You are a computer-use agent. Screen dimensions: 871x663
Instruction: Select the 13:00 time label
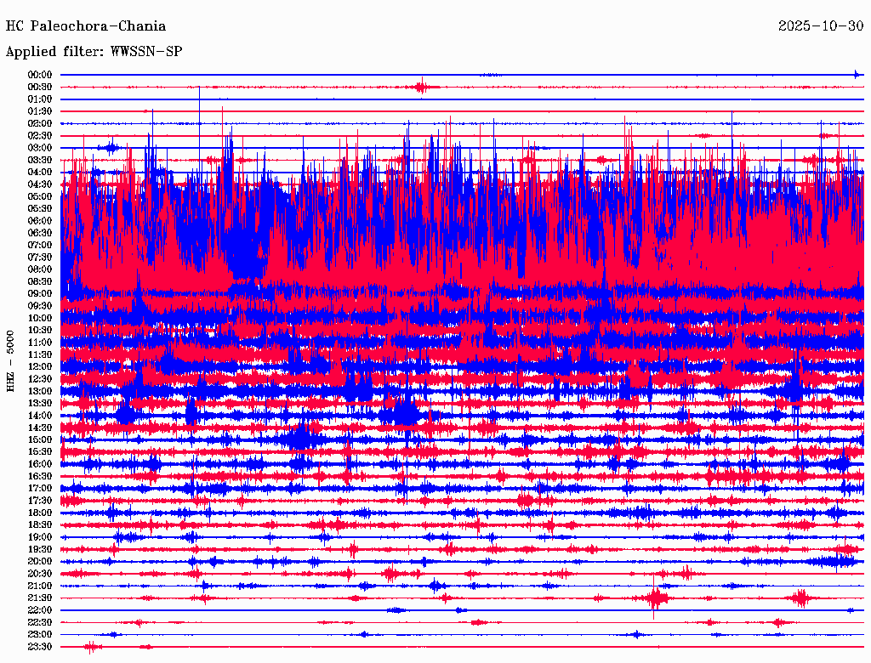40,392
